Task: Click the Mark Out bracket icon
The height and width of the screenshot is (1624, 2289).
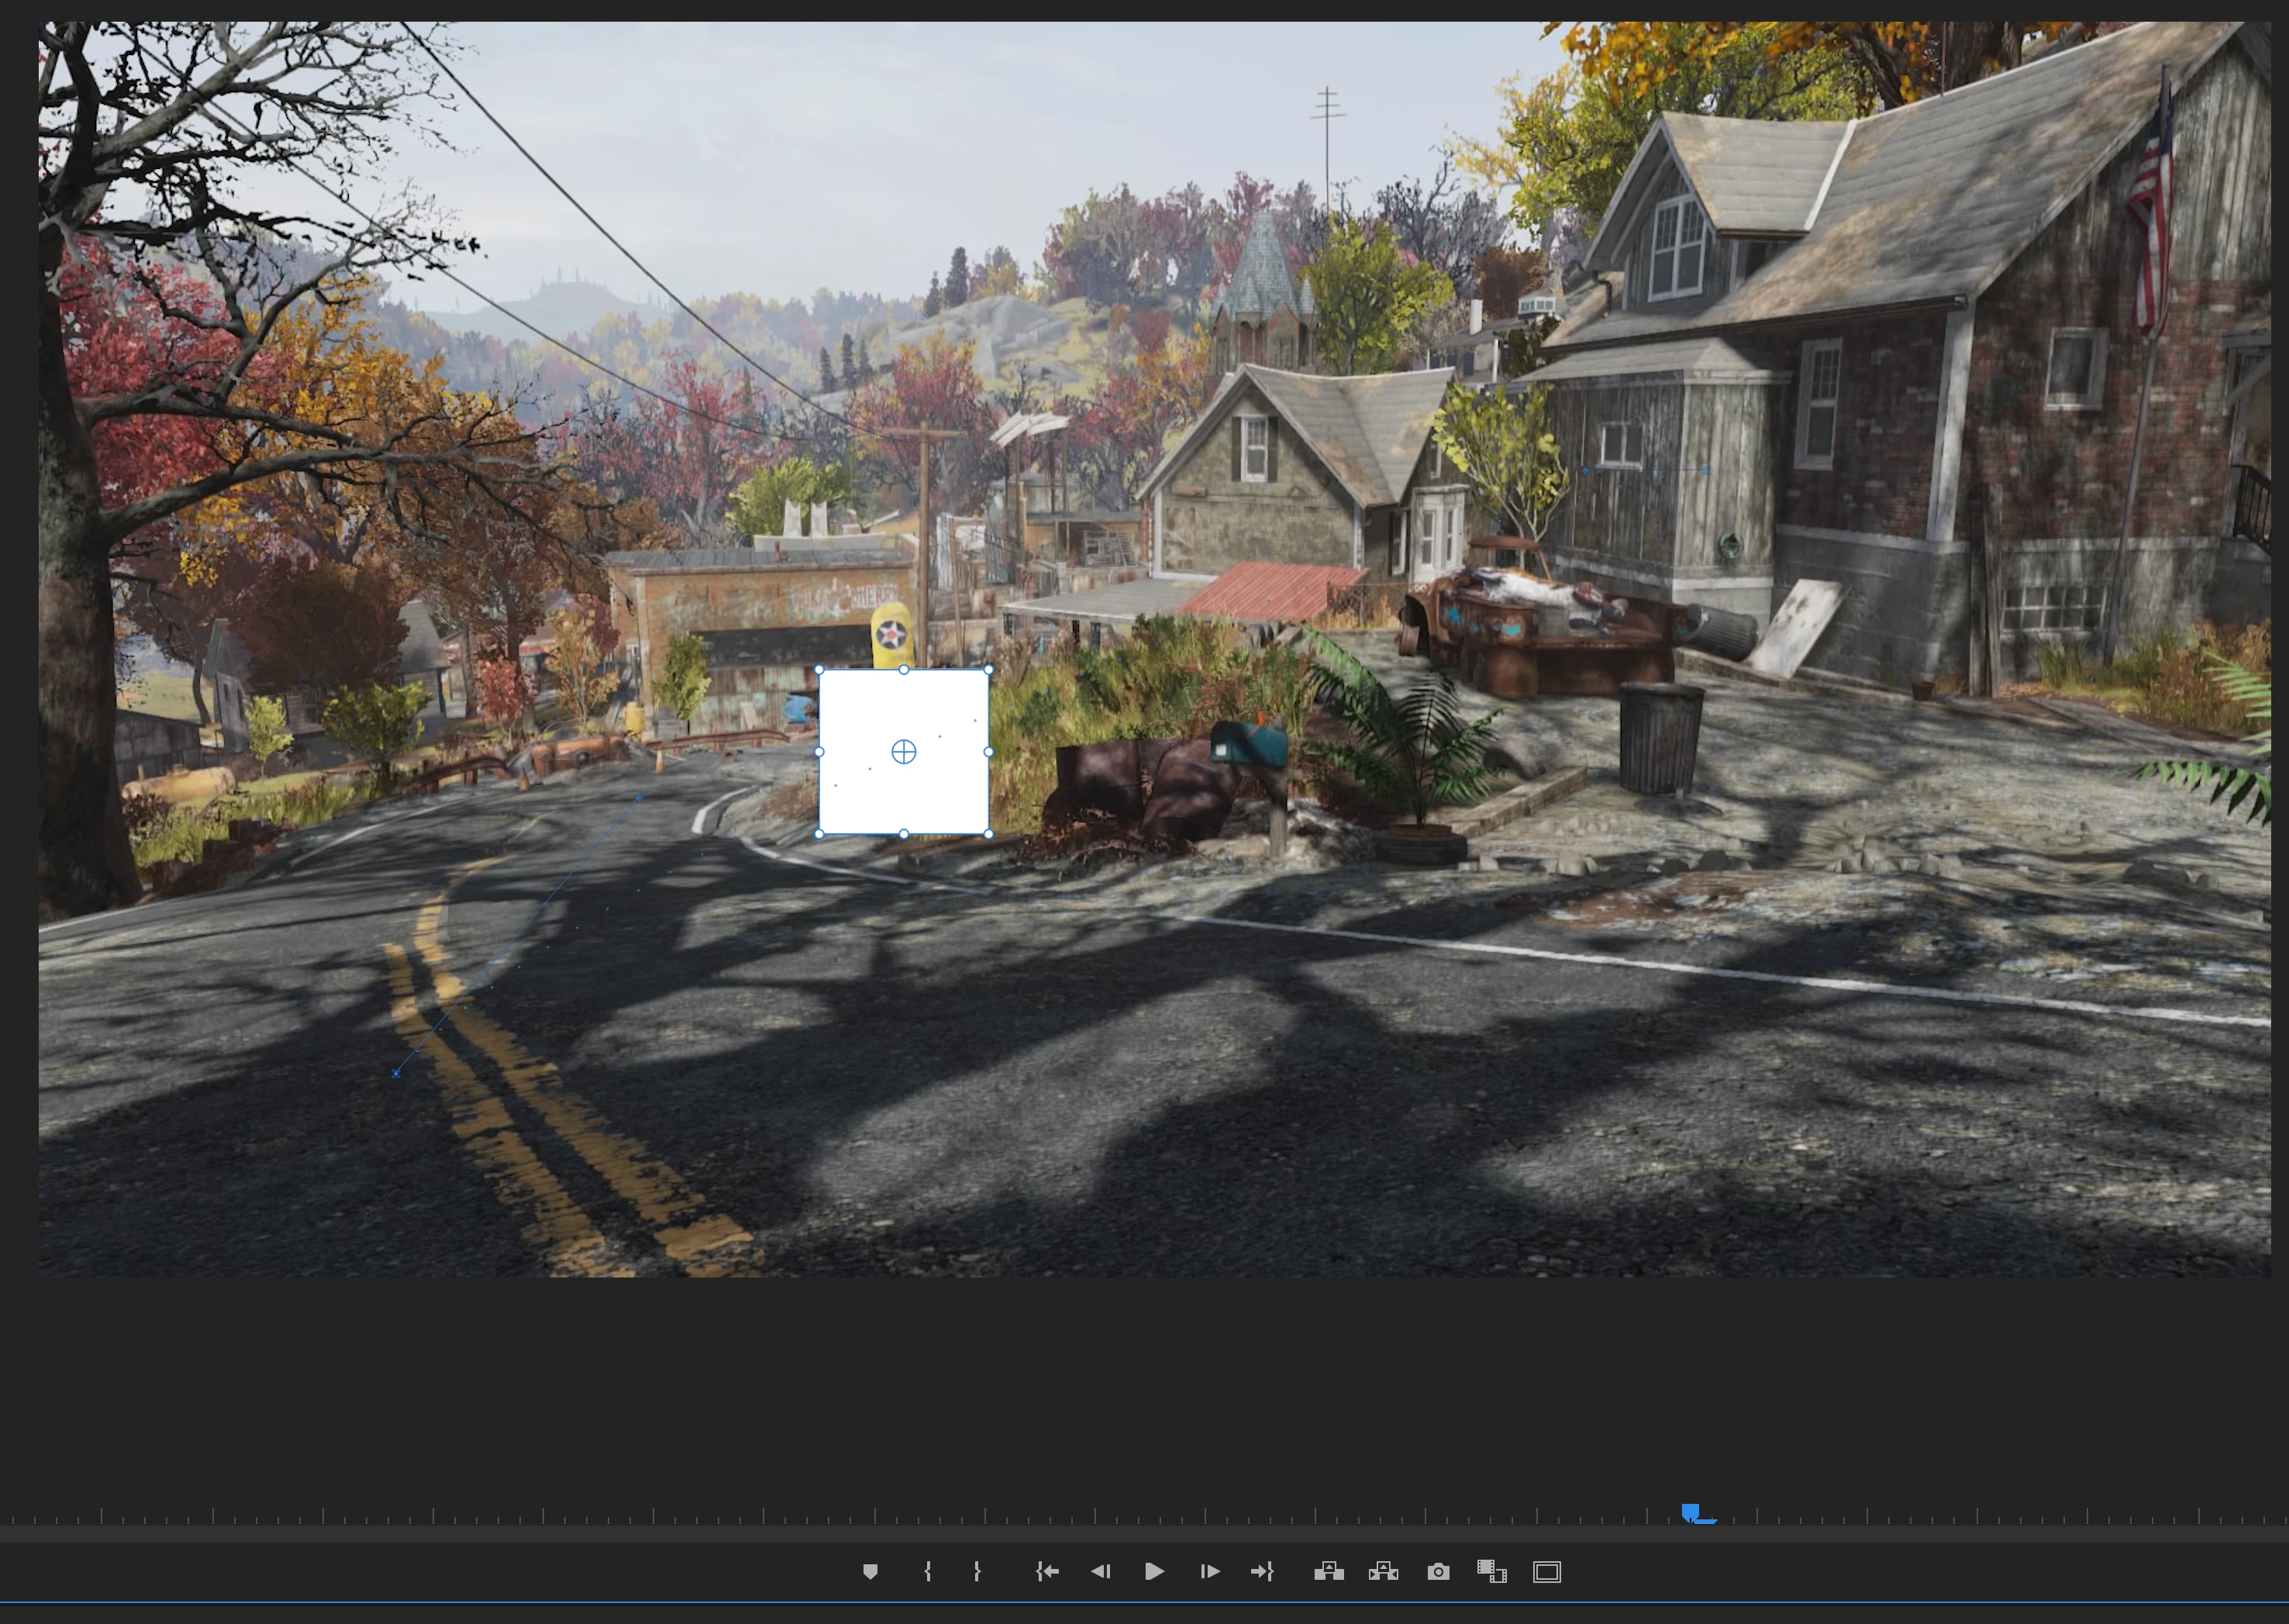Action: [977, 1571]
